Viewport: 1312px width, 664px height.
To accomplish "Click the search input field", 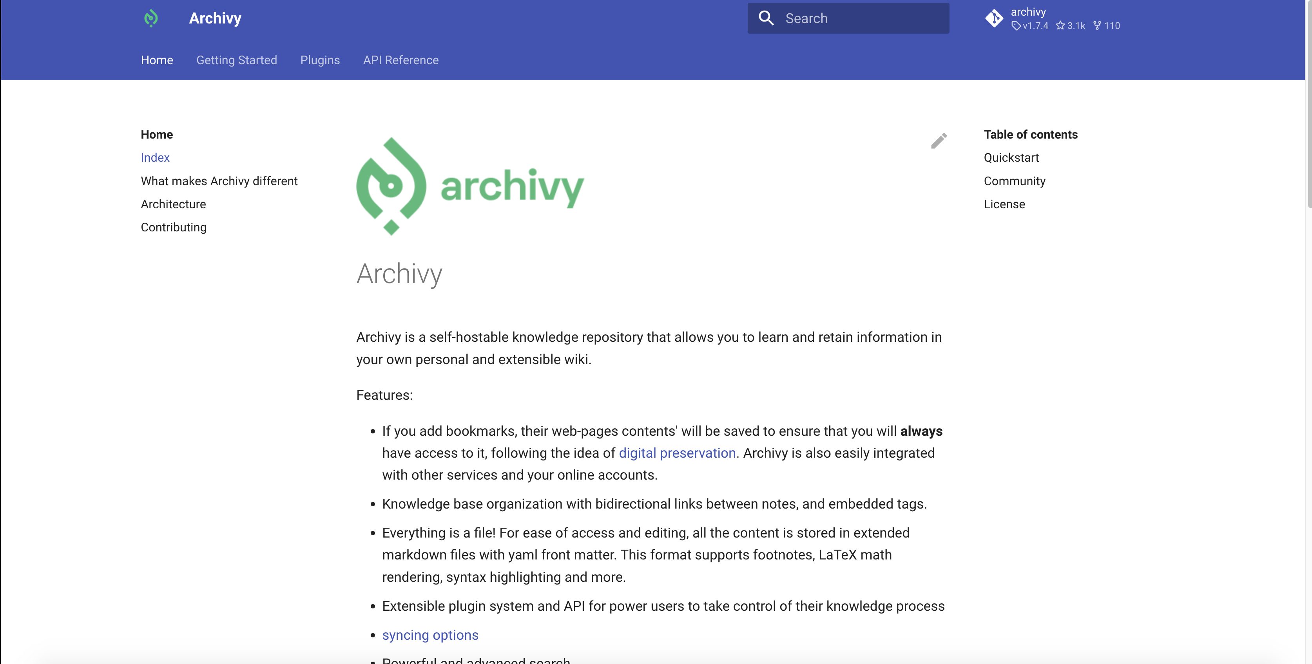I will tap(848, 18).
